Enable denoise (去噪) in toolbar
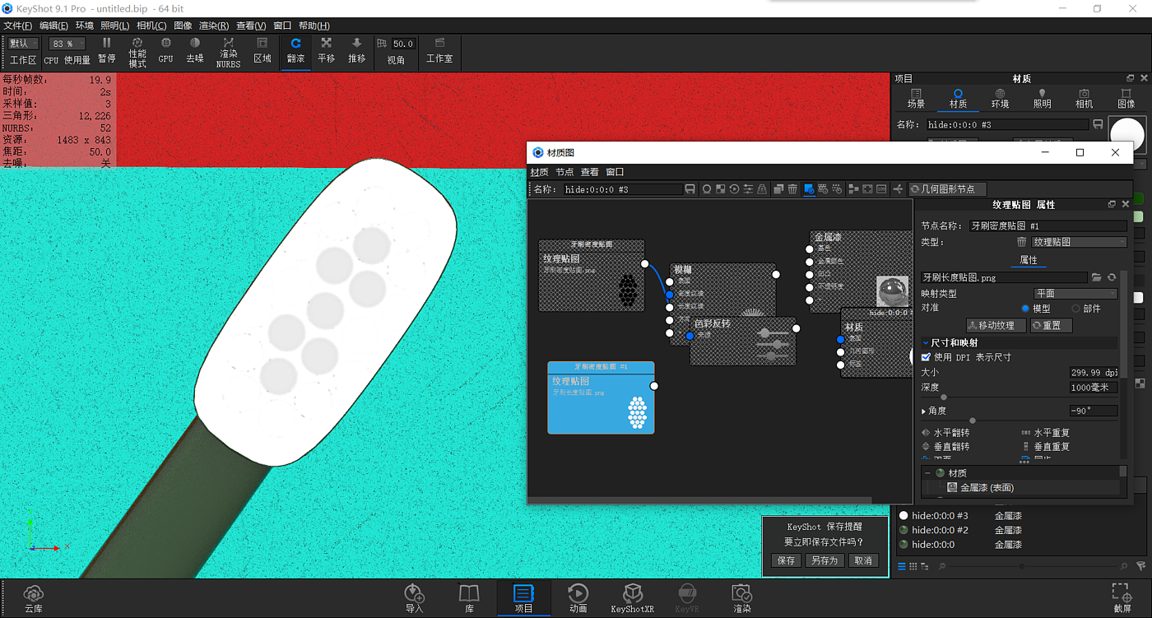Viewport: 1152px width, 618px height. tap(195, 50)
